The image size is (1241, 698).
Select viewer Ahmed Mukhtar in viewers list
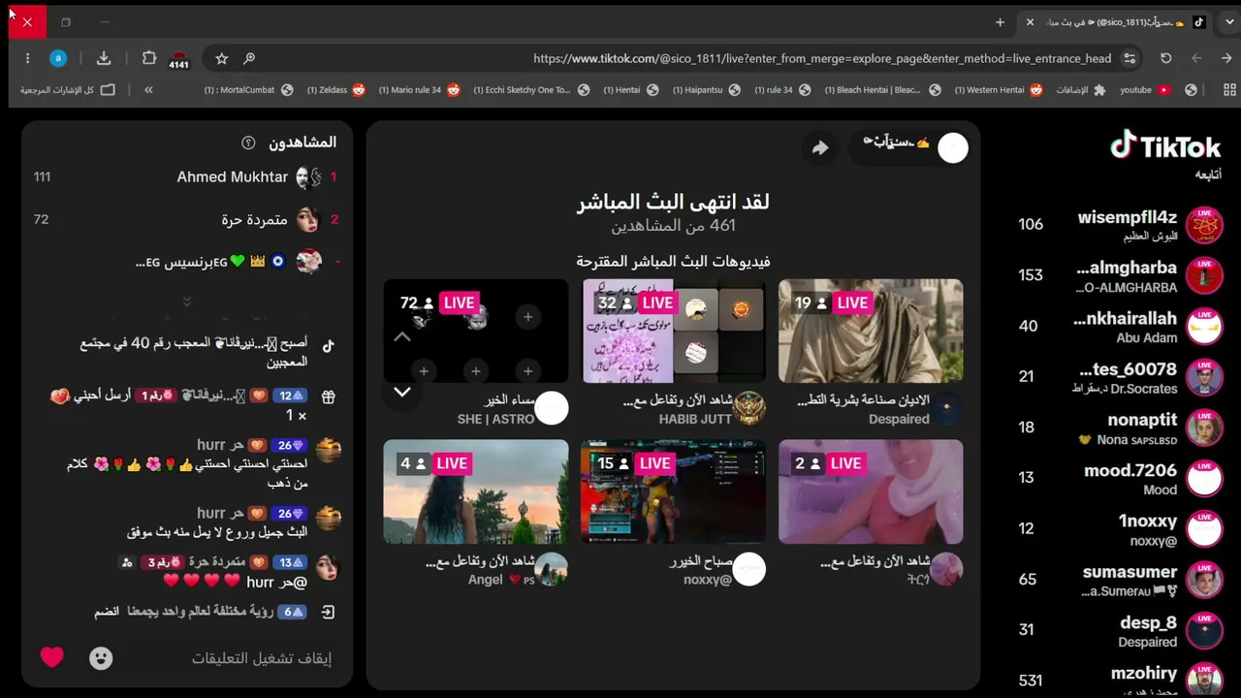point(186,177)
